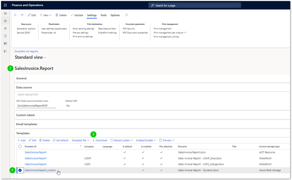
Task: Select the Options tab
Action: (x=115, y=15)
